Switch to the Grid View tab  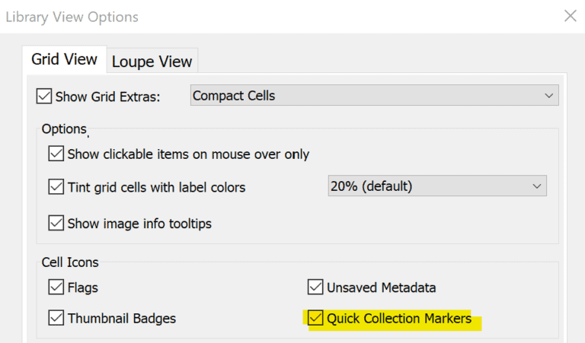[x=64, y=59]
